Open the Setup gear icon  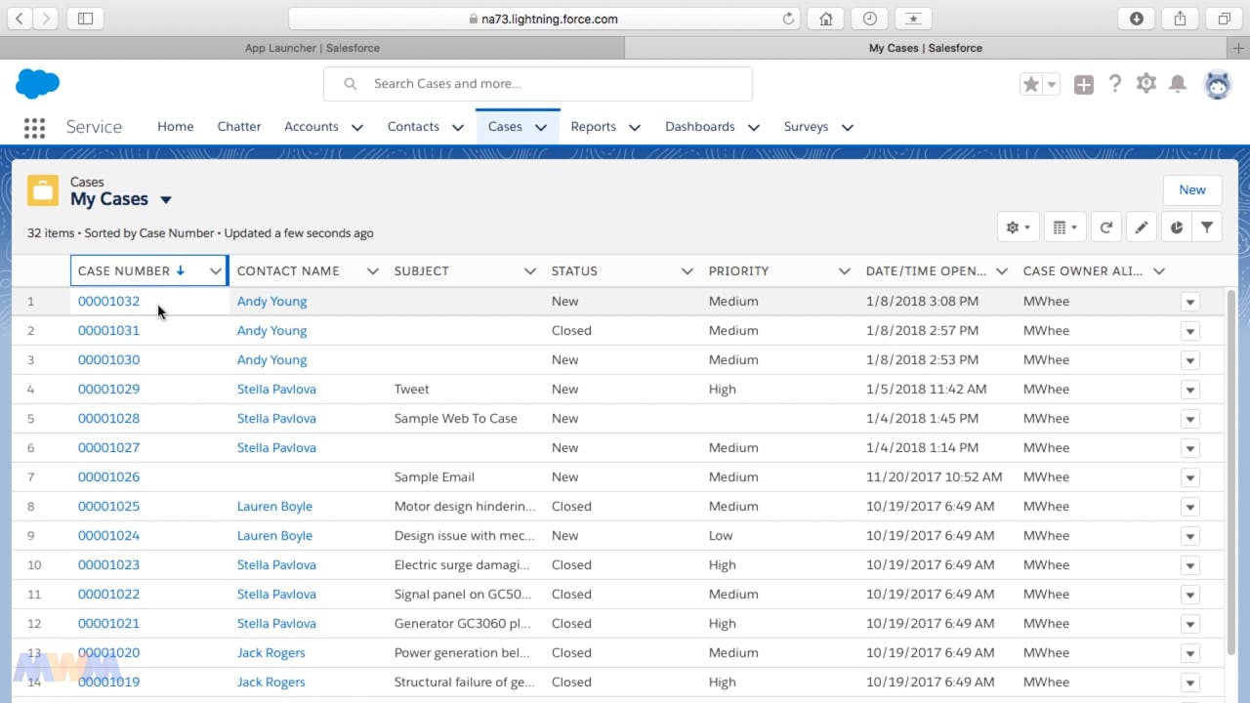1146,85
